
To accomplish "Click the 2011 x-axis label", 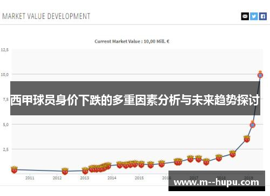I will (x=30, y=178).
